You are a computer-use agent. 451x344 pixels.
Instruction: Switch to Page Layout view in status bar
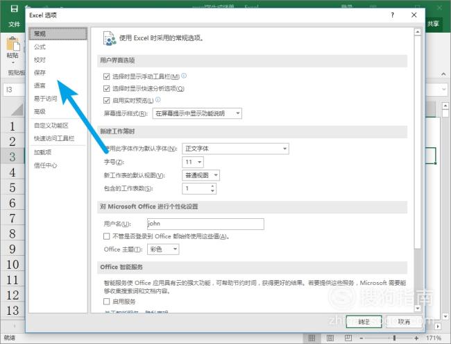[x=330, y=338]
